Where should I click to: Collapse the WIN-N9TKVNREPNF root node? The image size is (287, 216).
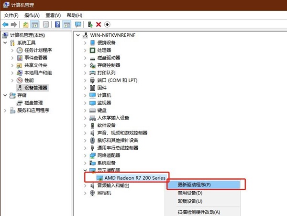pos(78,35)
